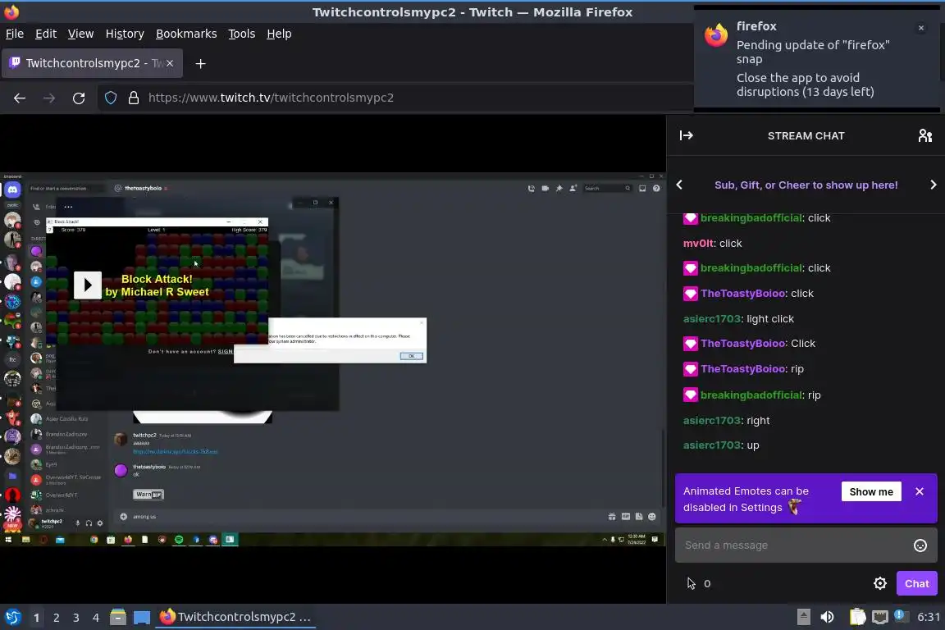Open the History menu
Image resolution: width=945 pixels, height=630 pixels.
pos(125,34)
